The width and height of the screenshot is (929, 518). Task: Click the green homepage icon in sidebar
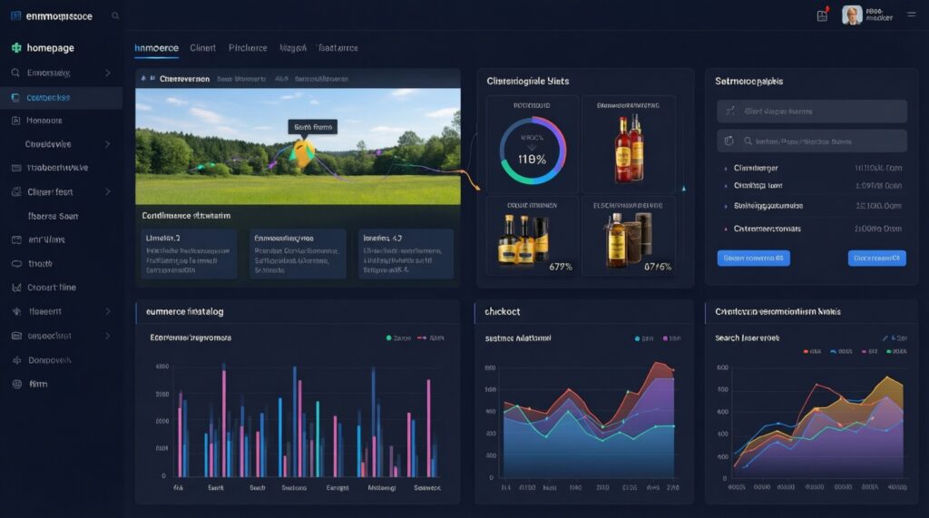(x=16, y=48)
